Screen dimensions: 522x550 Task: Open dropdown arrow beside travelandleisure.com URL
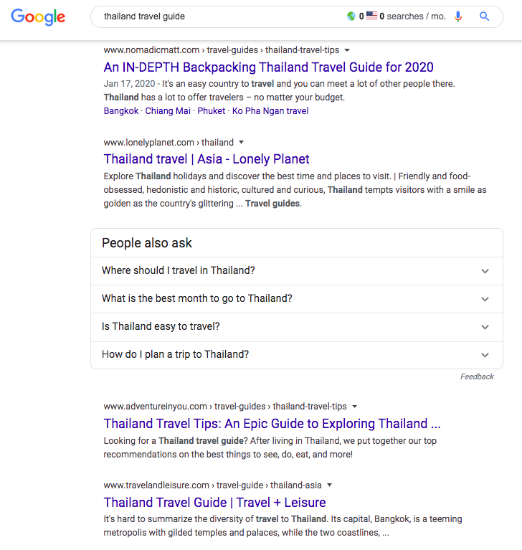[329, 485]
